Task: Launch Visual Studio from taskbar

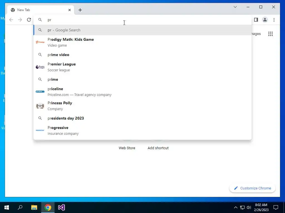Action: [62, 207]
